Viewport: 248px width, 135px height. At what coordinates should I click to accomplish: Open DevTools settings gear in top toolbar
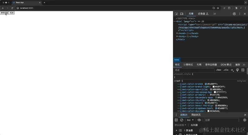point(234,14)
